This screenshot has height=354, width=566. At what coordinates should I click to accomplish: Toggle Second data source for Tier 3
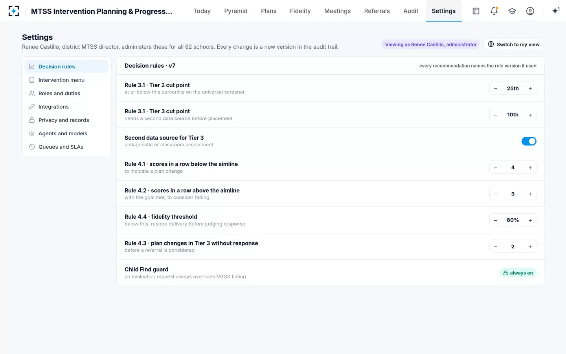click(529, 141)
